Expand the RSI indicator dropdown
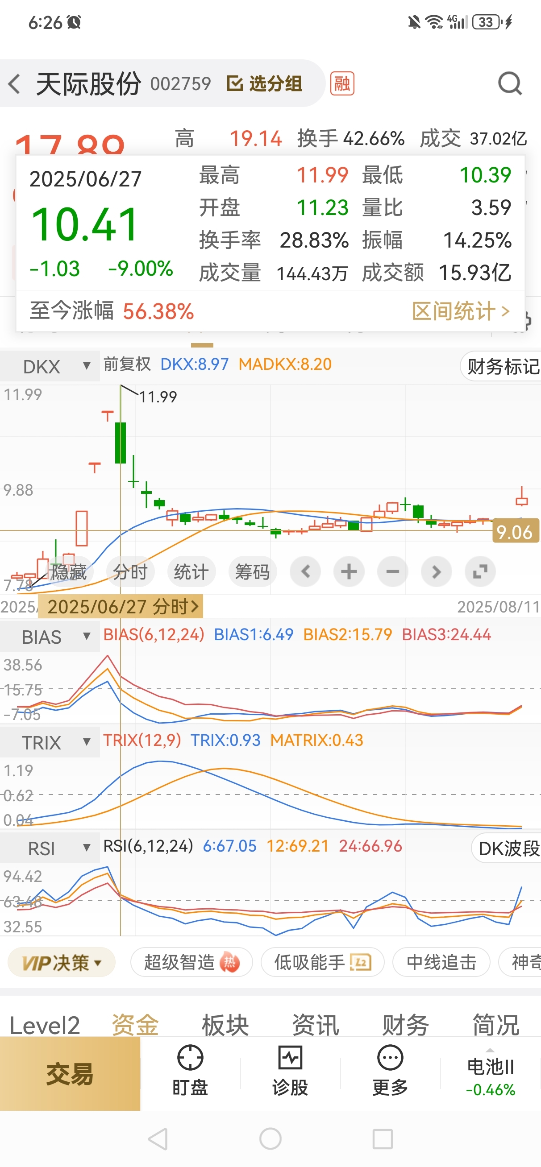The width and height of the screenshot is (541, 1167). pos(50,848)
